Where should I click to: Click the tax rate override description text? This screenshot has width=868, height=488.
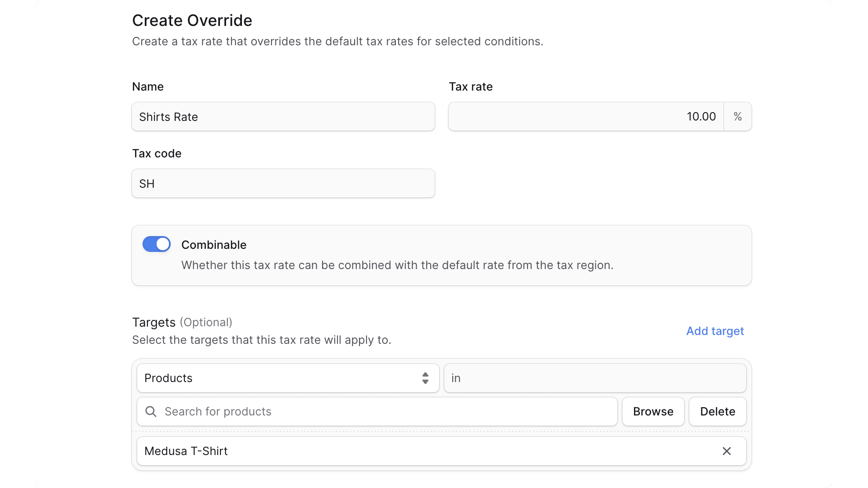(338, 41)
